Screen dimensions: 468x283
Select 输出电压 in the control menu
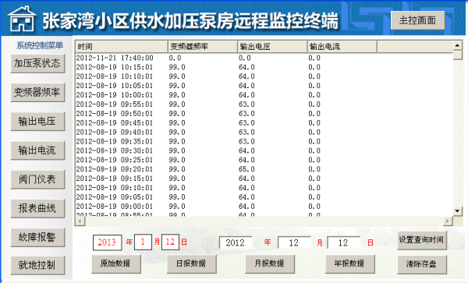coord(37,121)
